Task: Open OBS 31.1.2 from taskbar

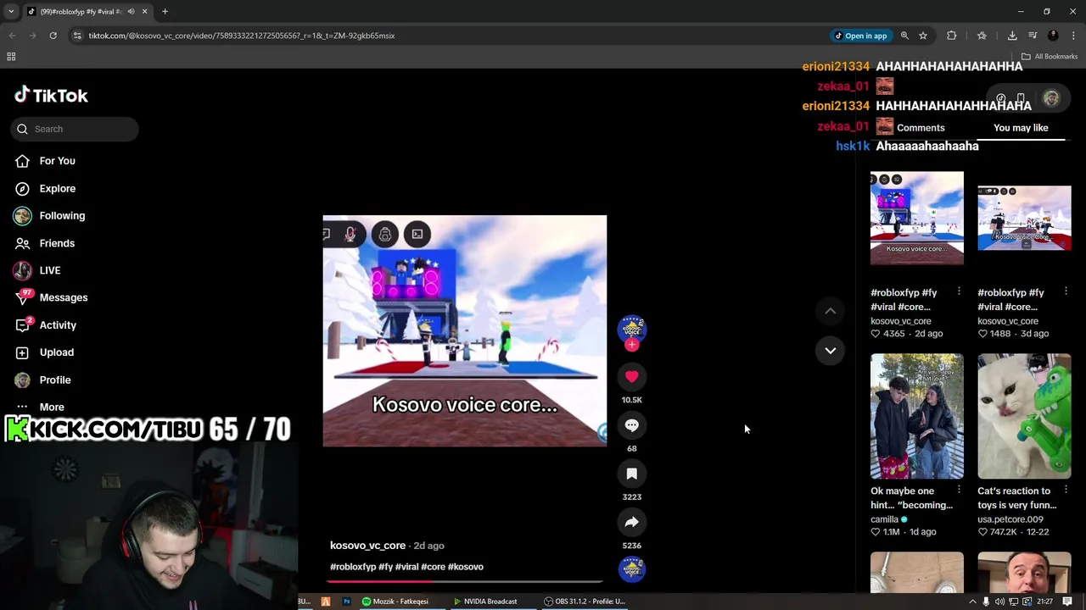Action: tap(584, 602)
